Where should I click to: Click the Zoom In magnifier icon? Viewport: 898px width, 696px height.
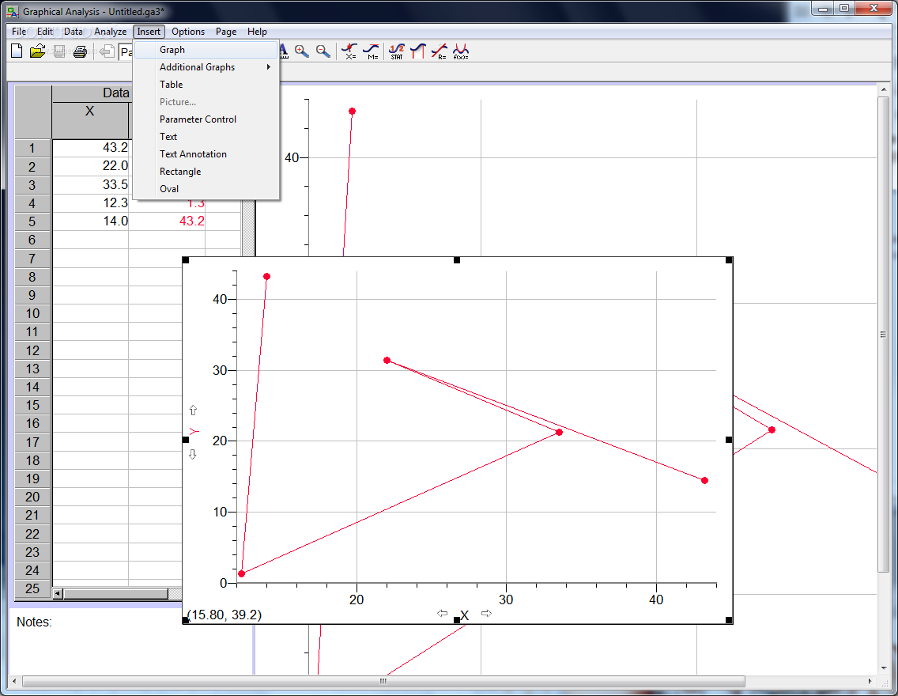pyautogui.click(x=302, y=51)
